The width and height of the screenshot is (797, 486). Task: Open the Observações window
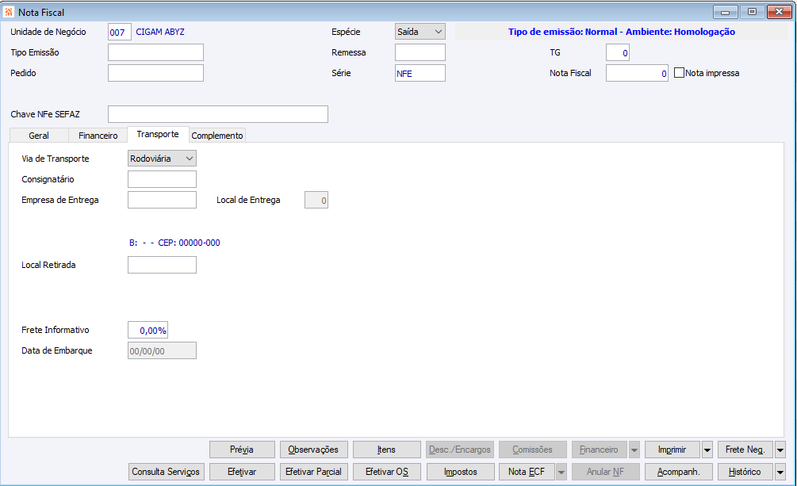click(x=313, y=450)
